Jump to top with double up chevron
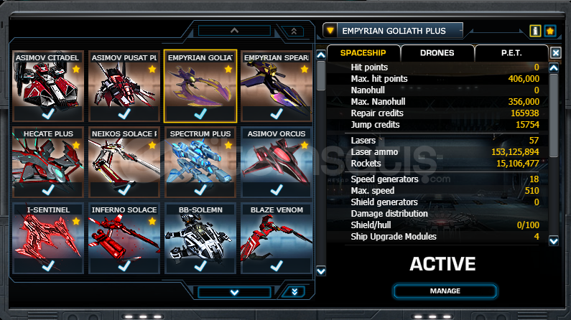 tap(294, 32)
